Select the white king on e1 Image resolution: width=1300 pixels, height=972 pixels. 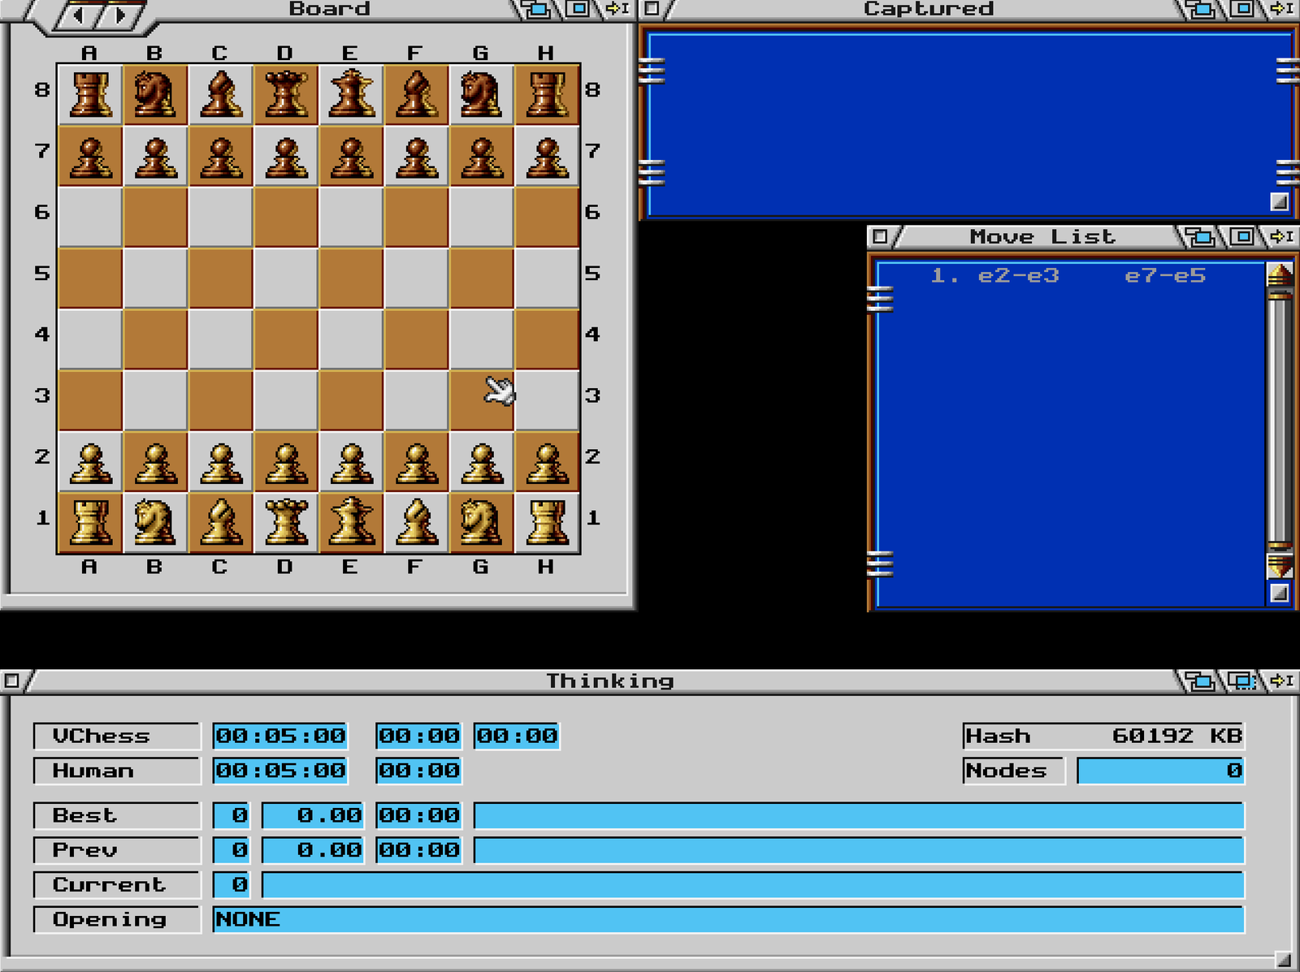click(350, 522)
